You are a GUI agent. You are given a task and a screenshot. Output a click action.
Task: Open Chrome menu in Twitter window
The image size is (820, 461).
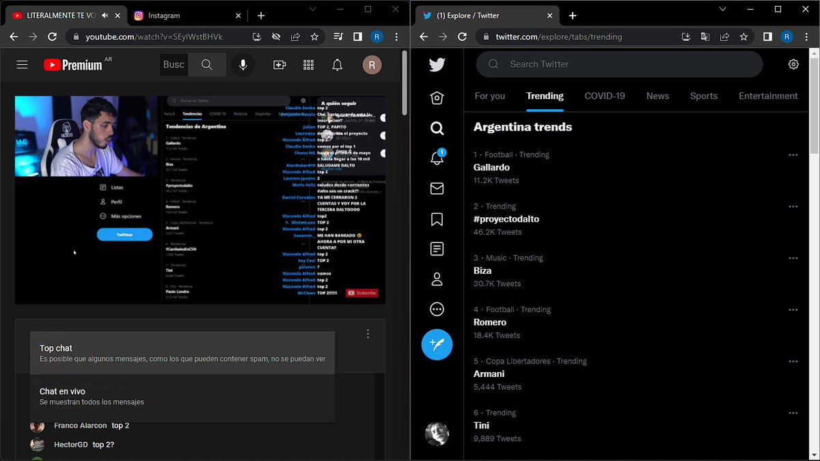coord(806,37)
